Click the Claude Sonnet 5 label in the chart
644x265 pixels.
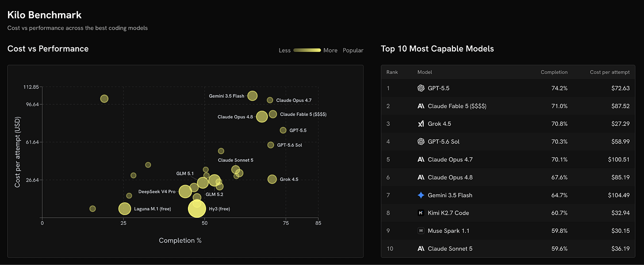236,160
